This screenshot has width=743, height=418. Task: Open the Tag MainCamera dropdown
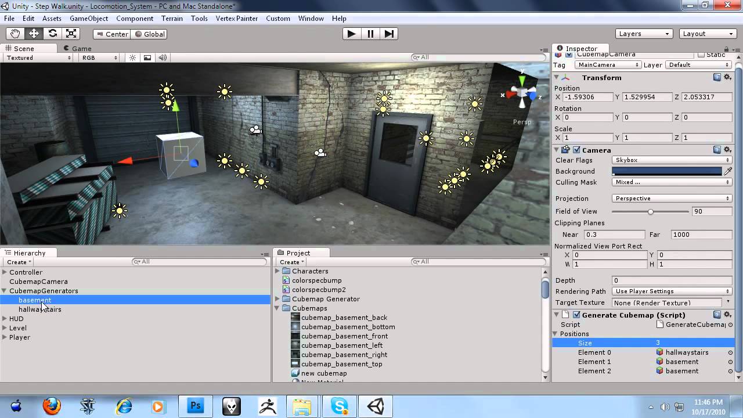(607, 65)
